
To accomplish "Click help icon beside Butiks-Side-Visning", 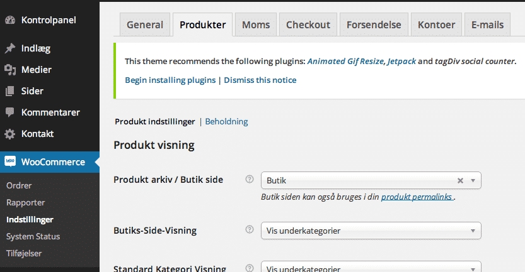I will (249, 230).
